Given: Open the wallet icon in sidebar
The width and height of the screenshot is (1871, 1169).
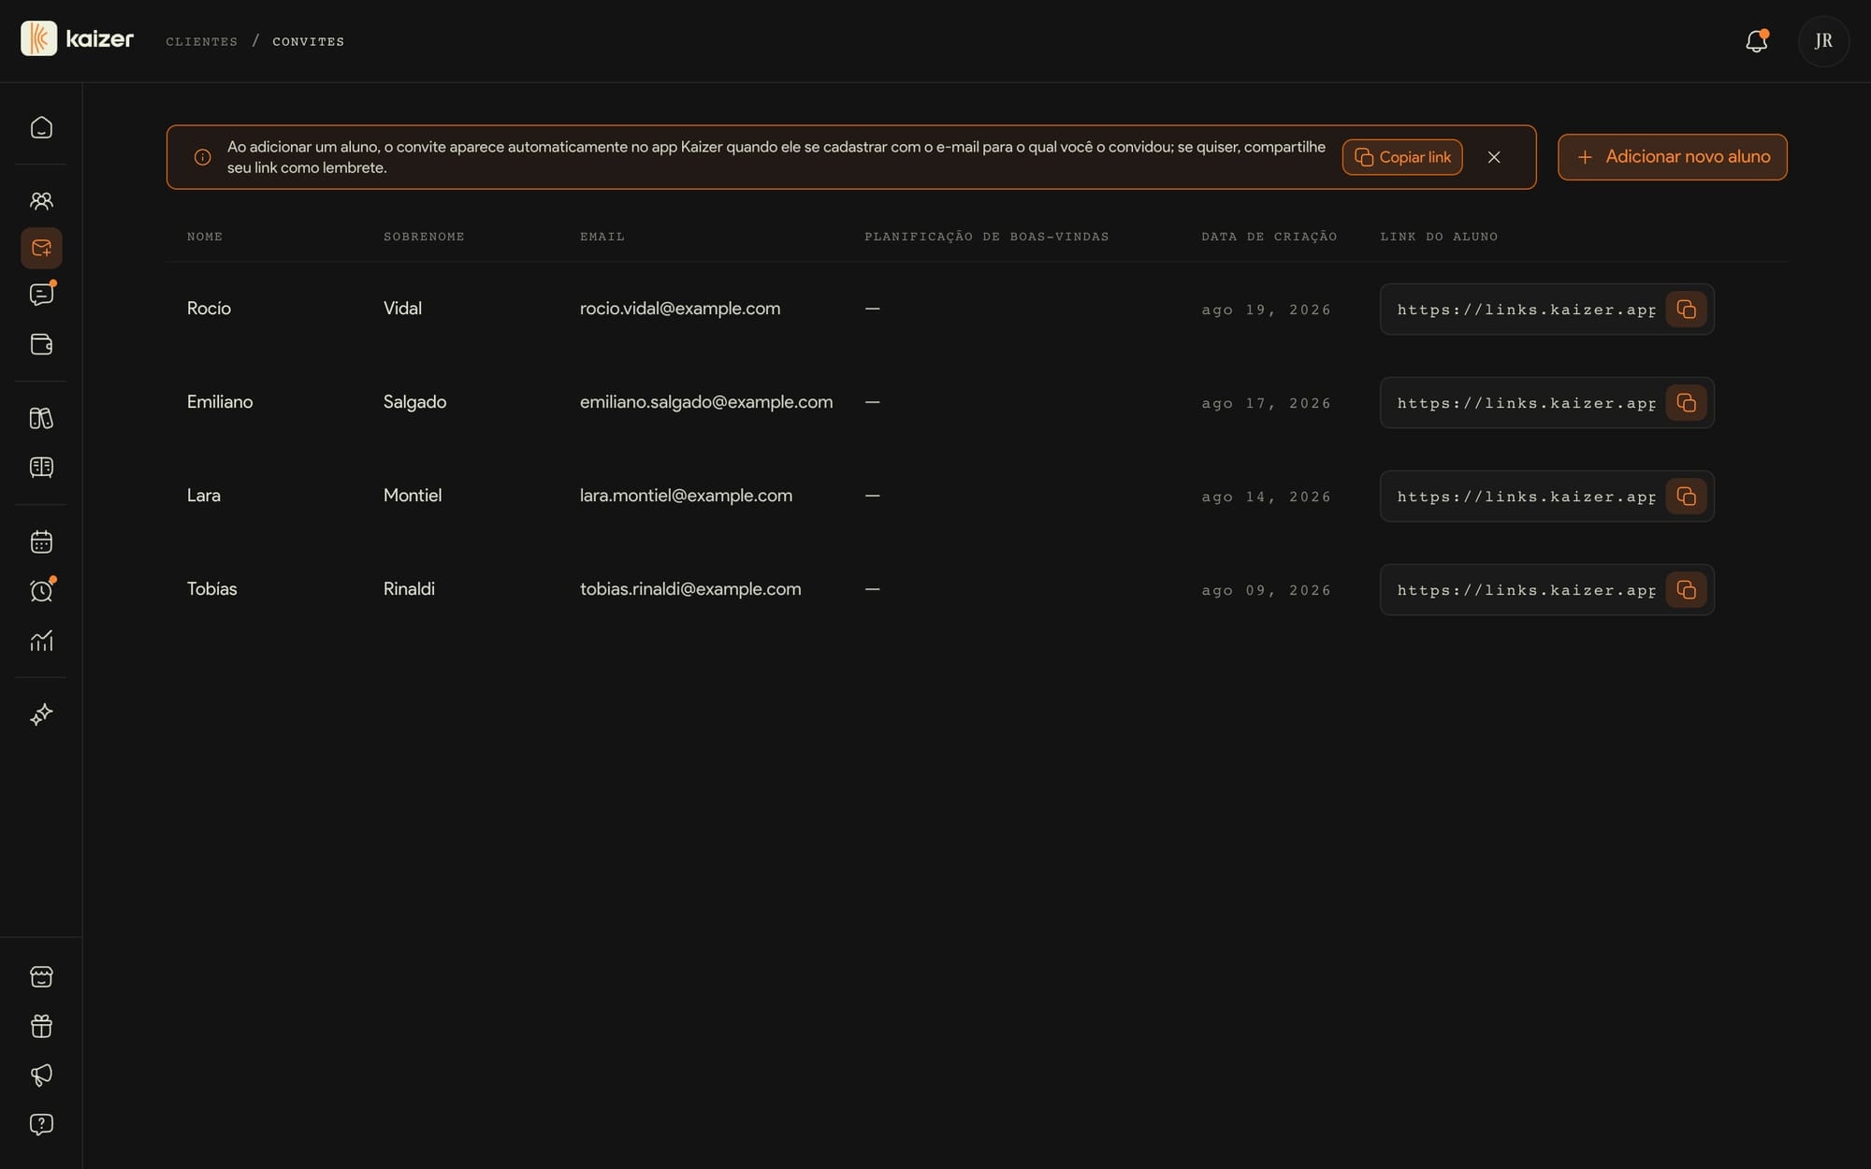Looking at the screenshot, I should coord(41,344).
